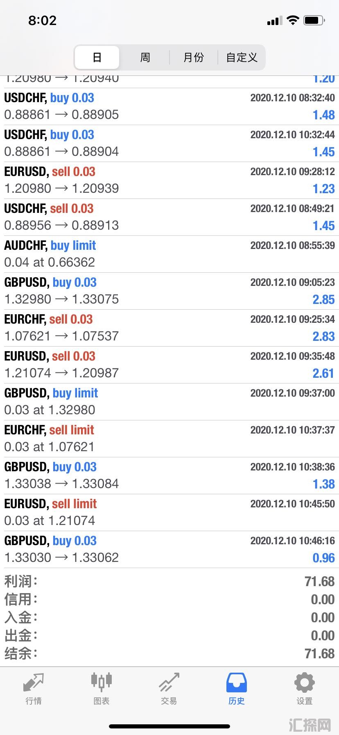Open the 设置 settings gear icon
Viewport: 339px width, 735px height.
tap(305, 682)
